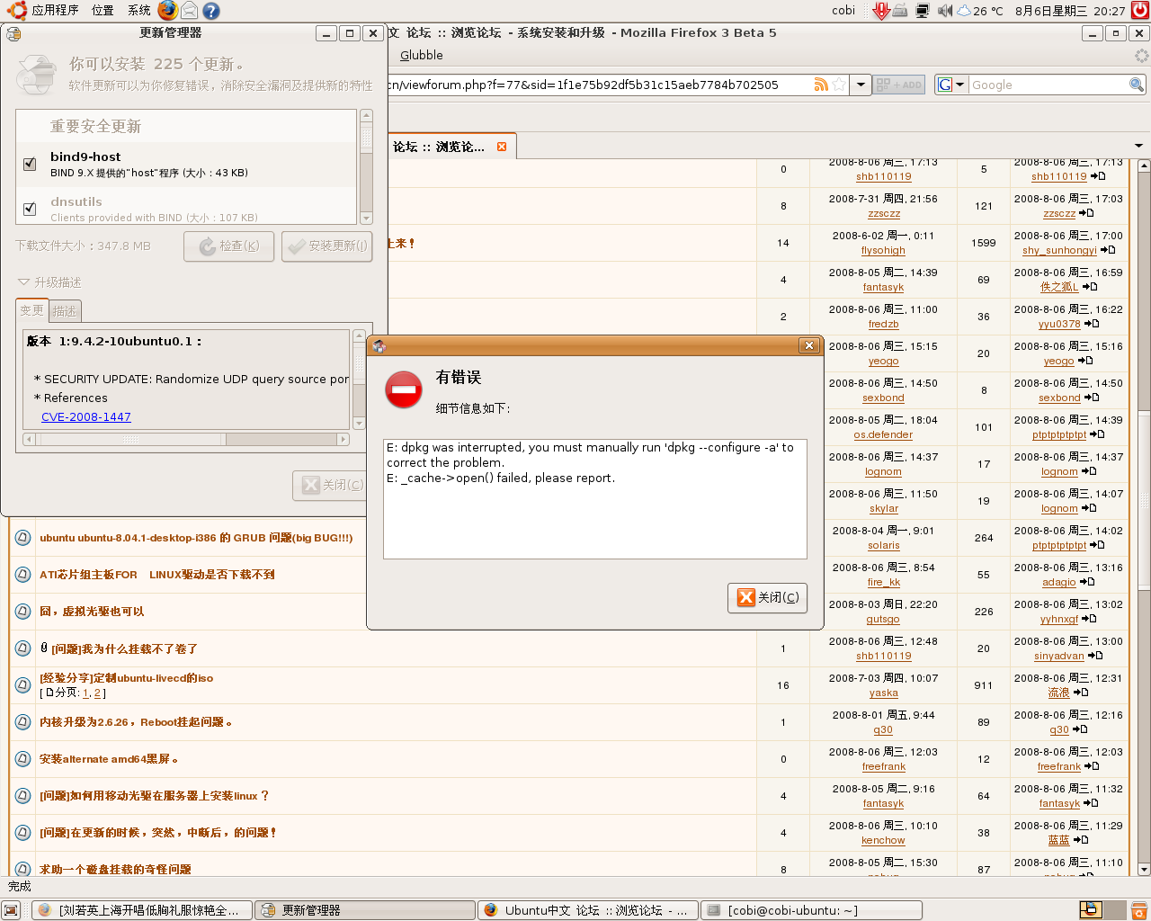Click the 检查(K) button
The width and height of the screenshot is (1151, 921).
click(x=229, y=246)
